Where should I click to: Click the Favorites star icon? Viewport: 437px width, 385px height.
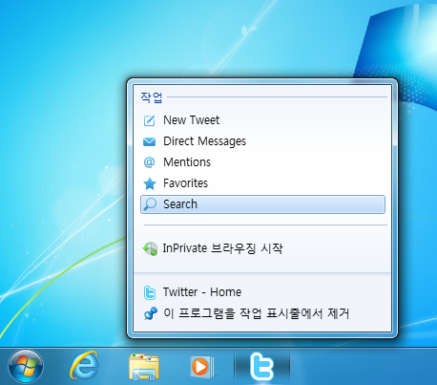150,183
